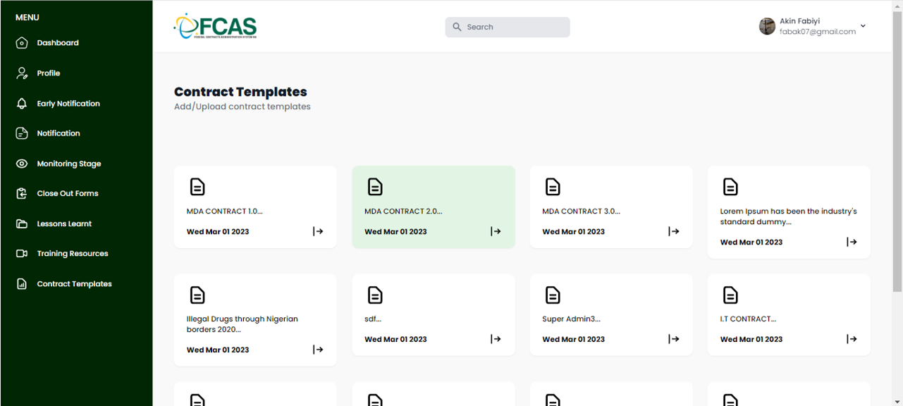Click the Monitoring Stage eye icon
Screen dimensions: 903x406
pos(22,164)
